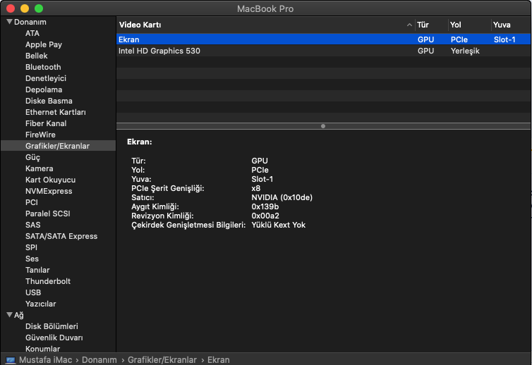The width and height of the screenshot is (532, 365).
Task: Sort by the Tür column header
Action: pyautogui.click(x=423, y=25)
